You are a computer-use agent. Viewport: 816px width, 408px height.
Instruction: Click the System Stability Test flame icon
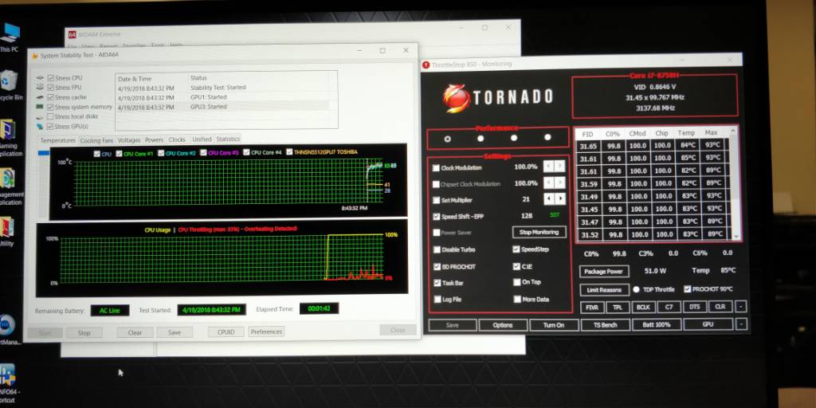click(34, 55)
